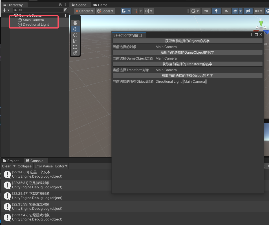Screen dimensions: 269x225
Task: Click the 当前选择的对象 Main Camera value
Action: (x=166, y=47)
